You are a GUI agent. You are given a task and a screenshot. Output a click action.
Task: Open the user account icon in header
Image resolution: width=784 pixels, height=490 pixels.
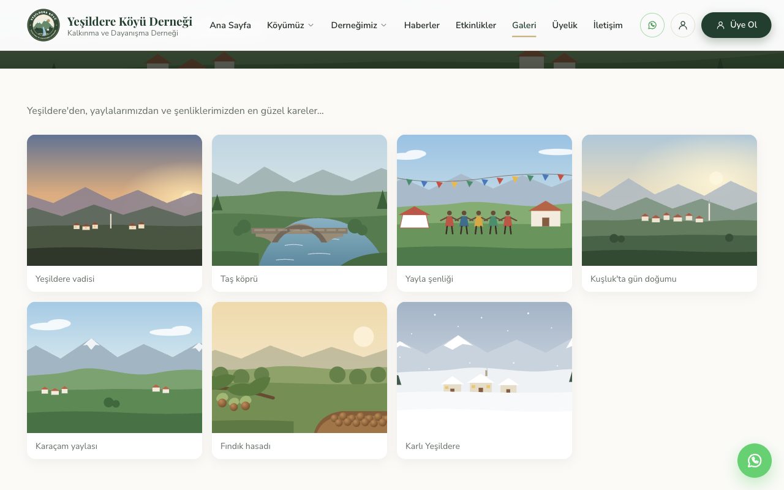click(x=683, y=25)
